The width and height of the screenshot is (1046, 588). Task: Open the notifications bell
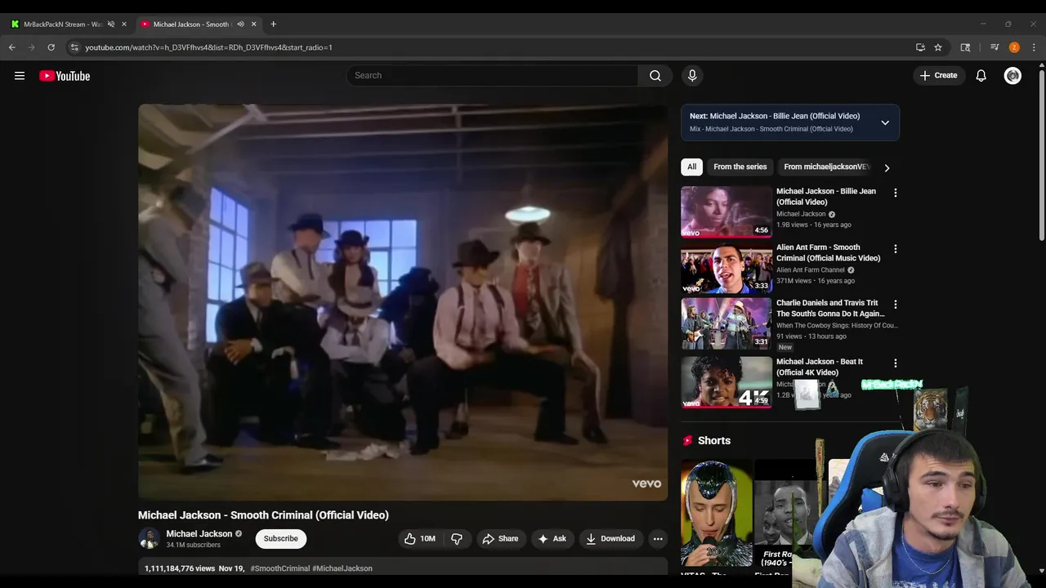point(981,75)
